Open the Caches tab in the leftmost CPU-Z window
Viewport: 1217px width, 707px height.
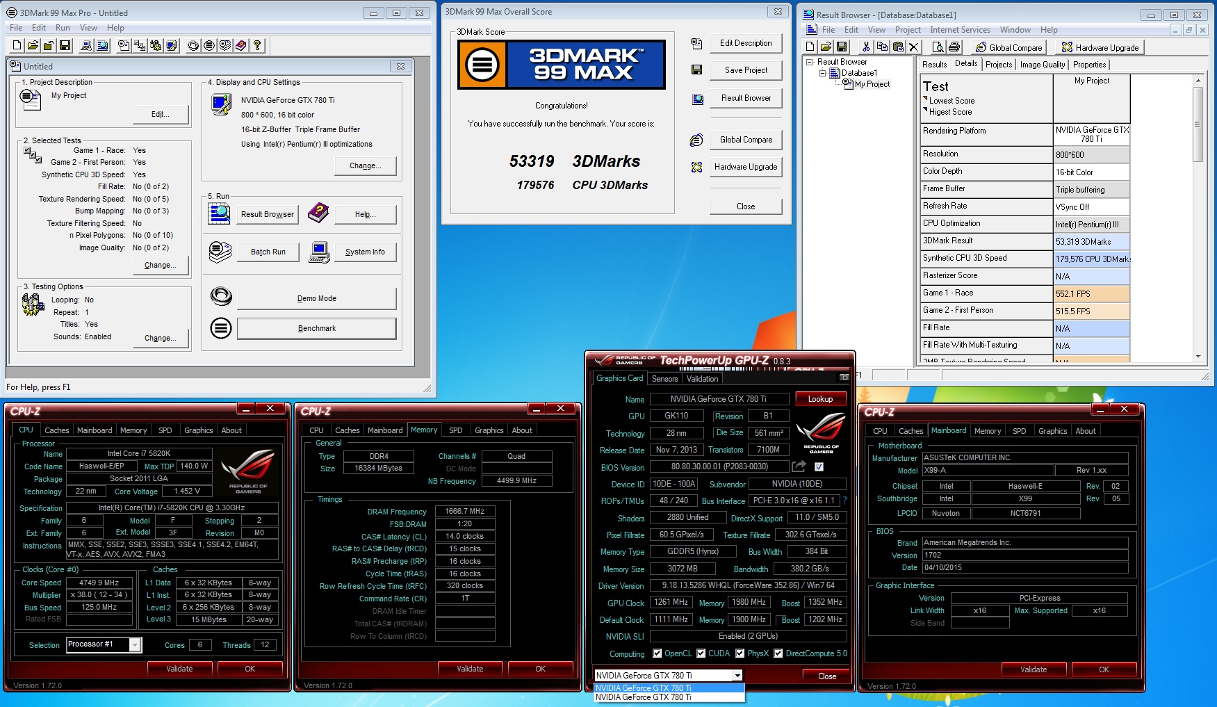coord(57,430)
